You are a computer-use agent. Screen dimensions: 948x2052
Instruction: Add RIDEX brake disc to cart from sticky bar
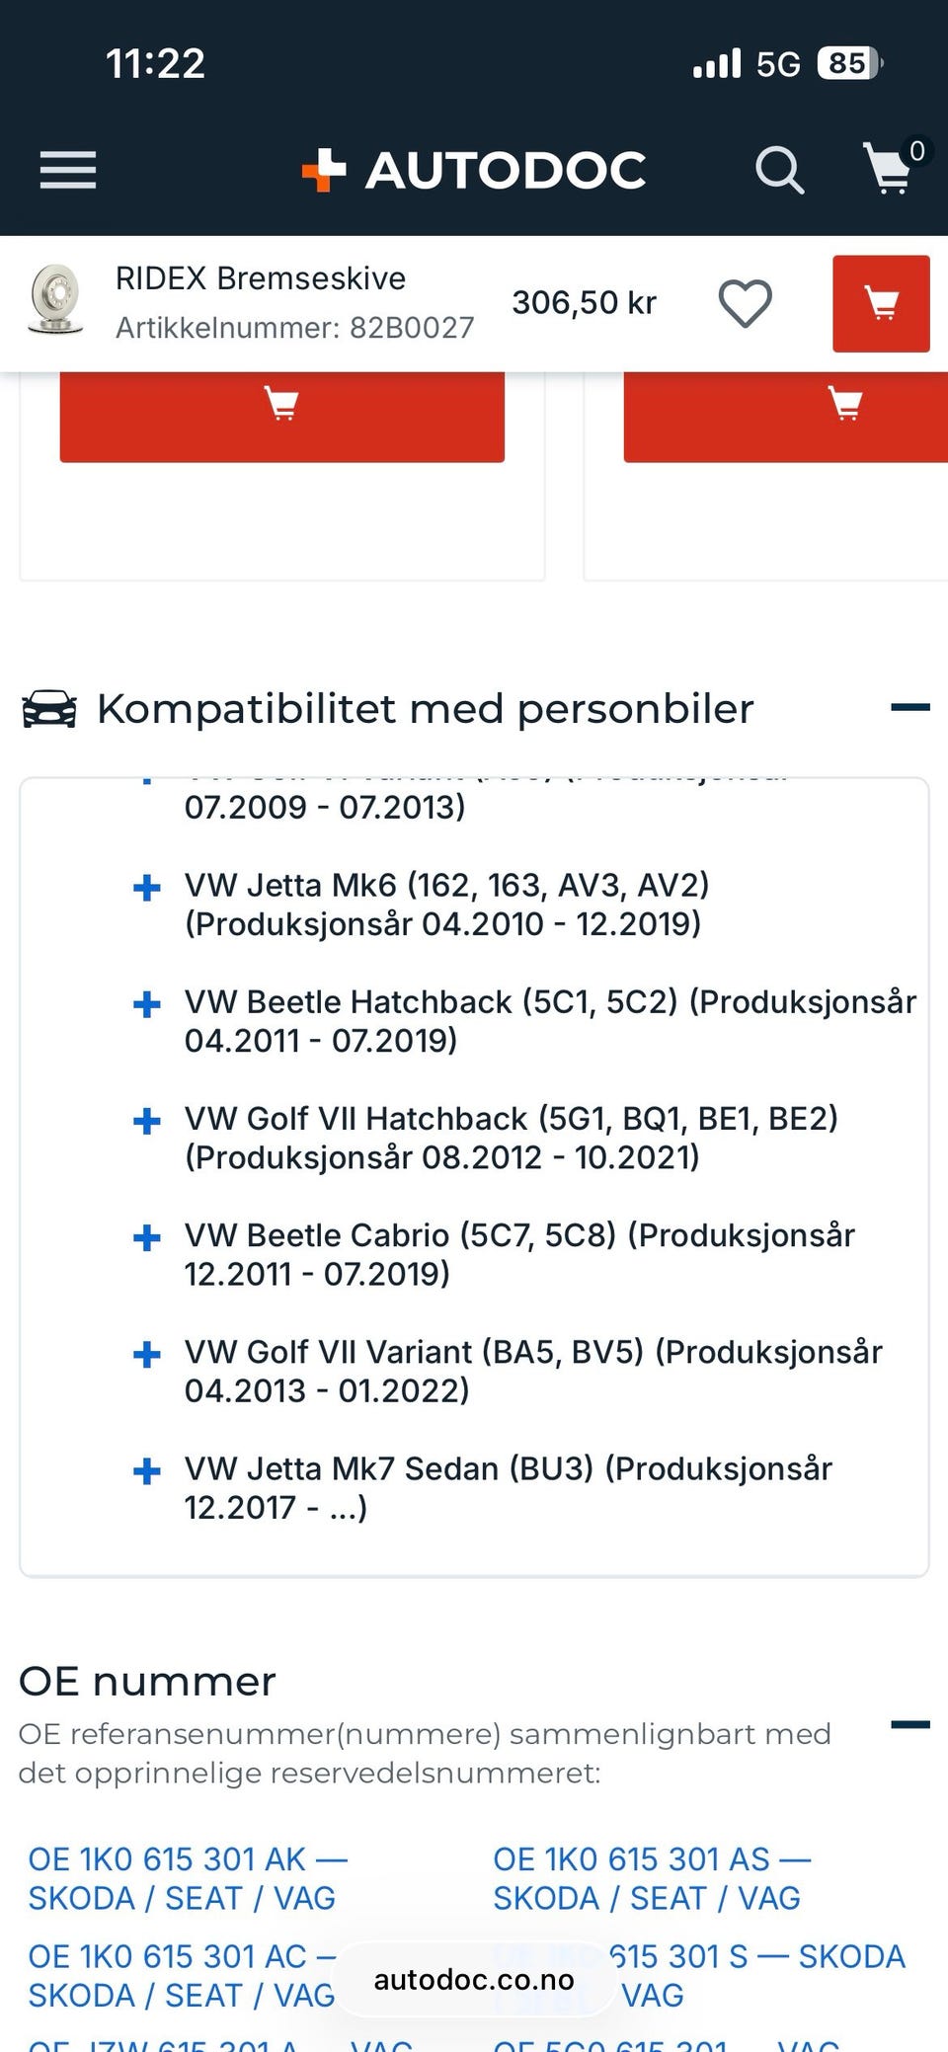click(x=880, y=303)
